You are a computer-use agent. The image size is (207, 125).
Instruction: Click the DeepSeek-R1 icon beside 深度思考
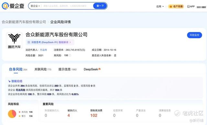29,42
